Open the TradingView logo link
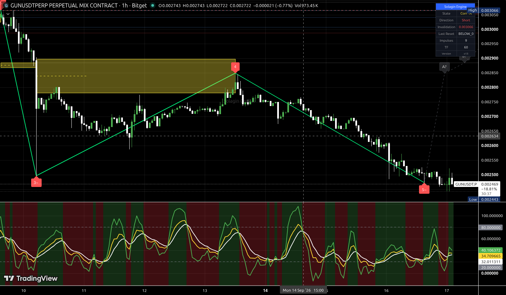 pyautogui.click(x=31, y=278)
